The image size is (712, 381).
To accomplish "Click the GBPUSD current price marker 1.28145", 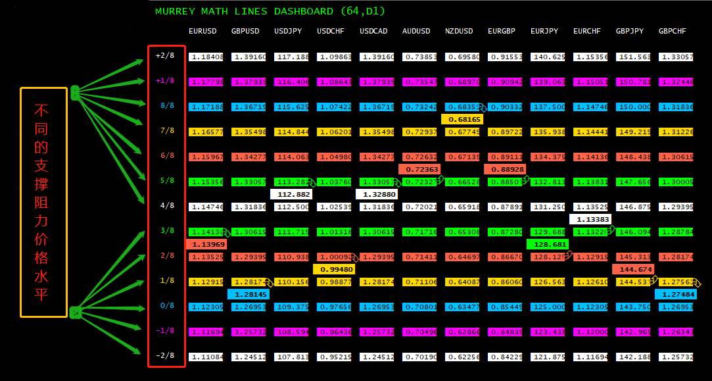I will tap(248, 294).
